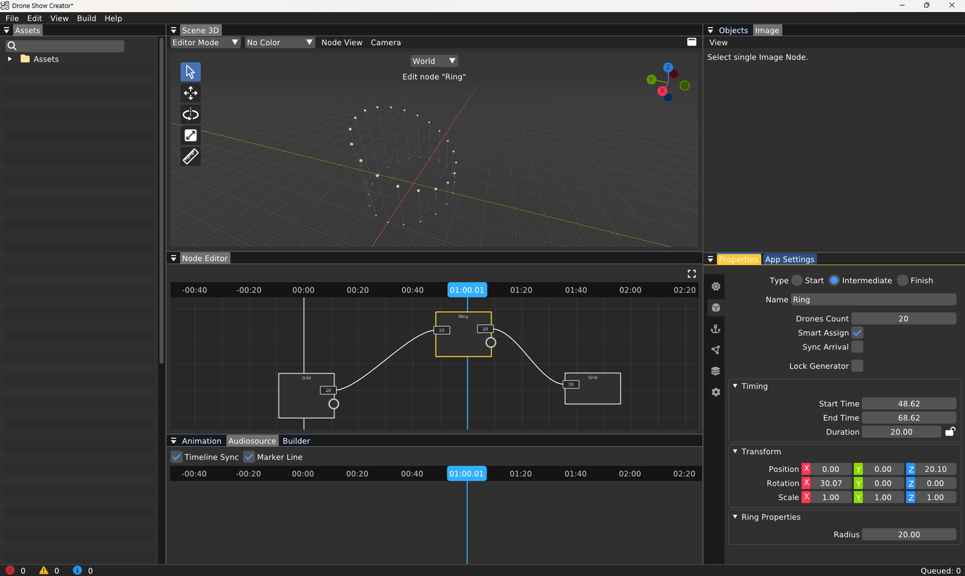Click the Builder tab label
Viewport: 965px width, 576px height.
[x=296, y=440]
